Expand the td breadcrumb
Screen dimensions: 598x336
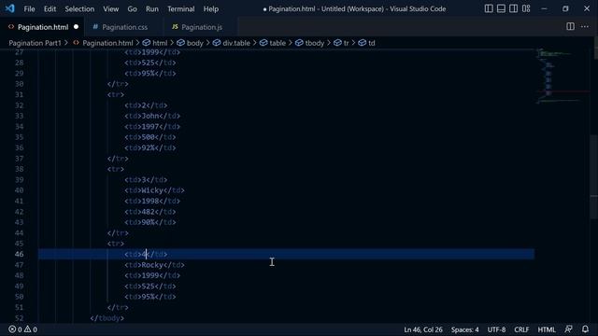coord(371,43)
